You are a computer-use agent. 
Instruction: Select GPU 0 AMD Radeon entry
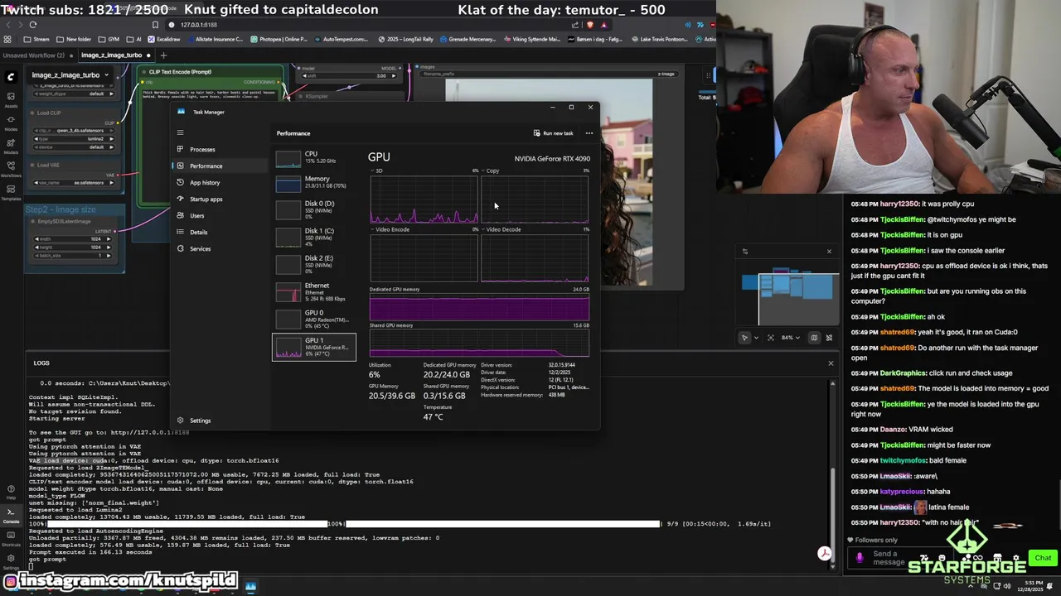coord(314,319)
